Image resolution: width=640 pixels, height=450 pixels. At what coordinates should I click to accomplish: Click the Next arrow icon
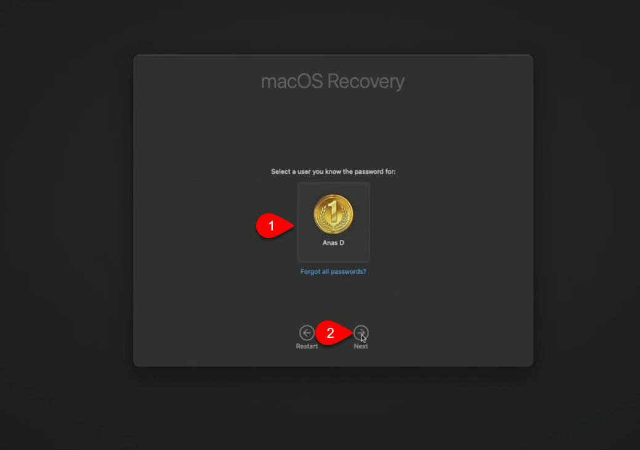click(x=361, y=333)
